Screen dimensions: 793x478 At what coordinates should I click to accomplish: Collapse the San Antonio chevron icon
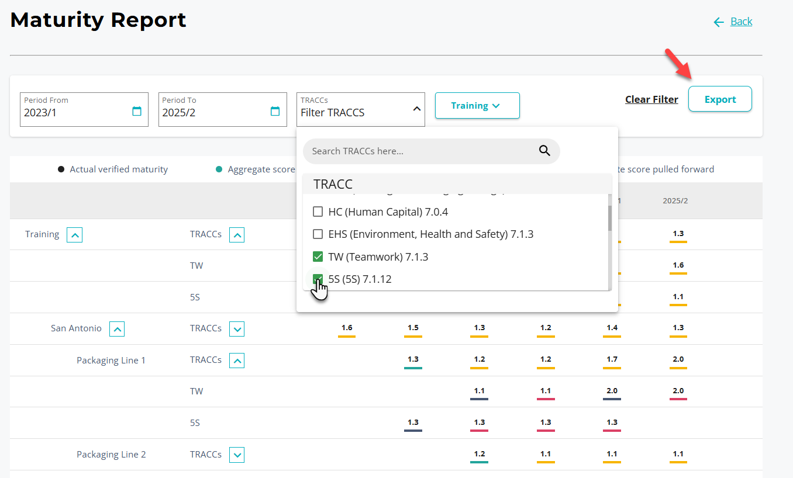[117, 329]
